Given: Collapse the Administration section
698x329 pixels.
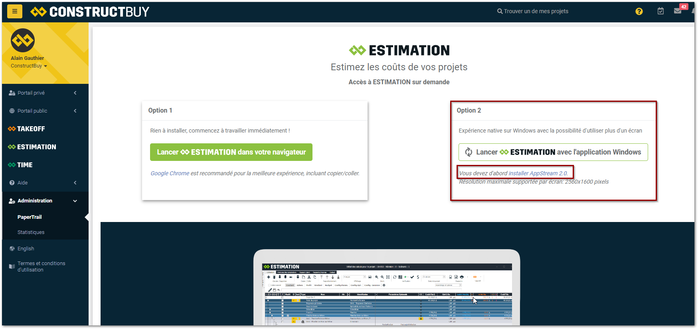Looking at the screenshot, I should tap(75, 201).
